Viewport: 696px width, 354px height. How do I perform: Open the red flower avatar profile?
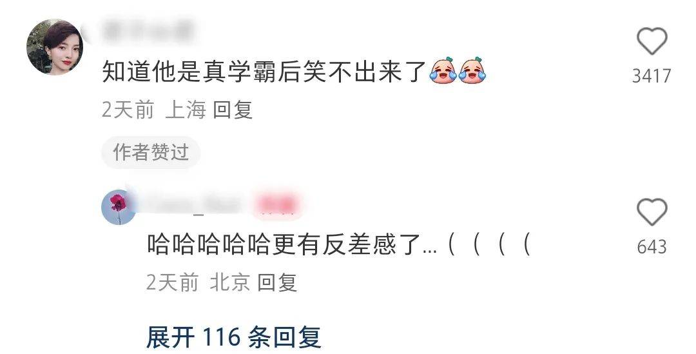119,208
